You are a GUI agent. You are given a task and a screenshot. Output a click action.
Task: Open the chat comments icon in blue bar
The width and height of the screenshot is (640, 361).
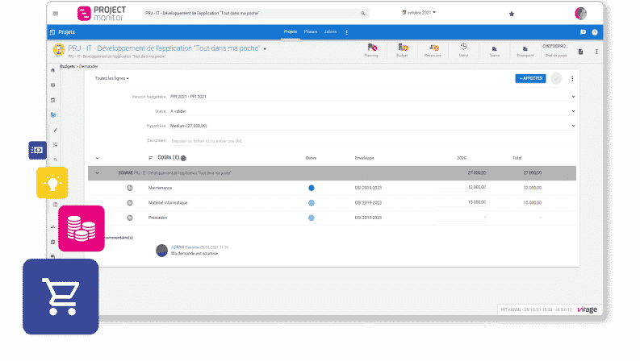(x=583, y=32)
